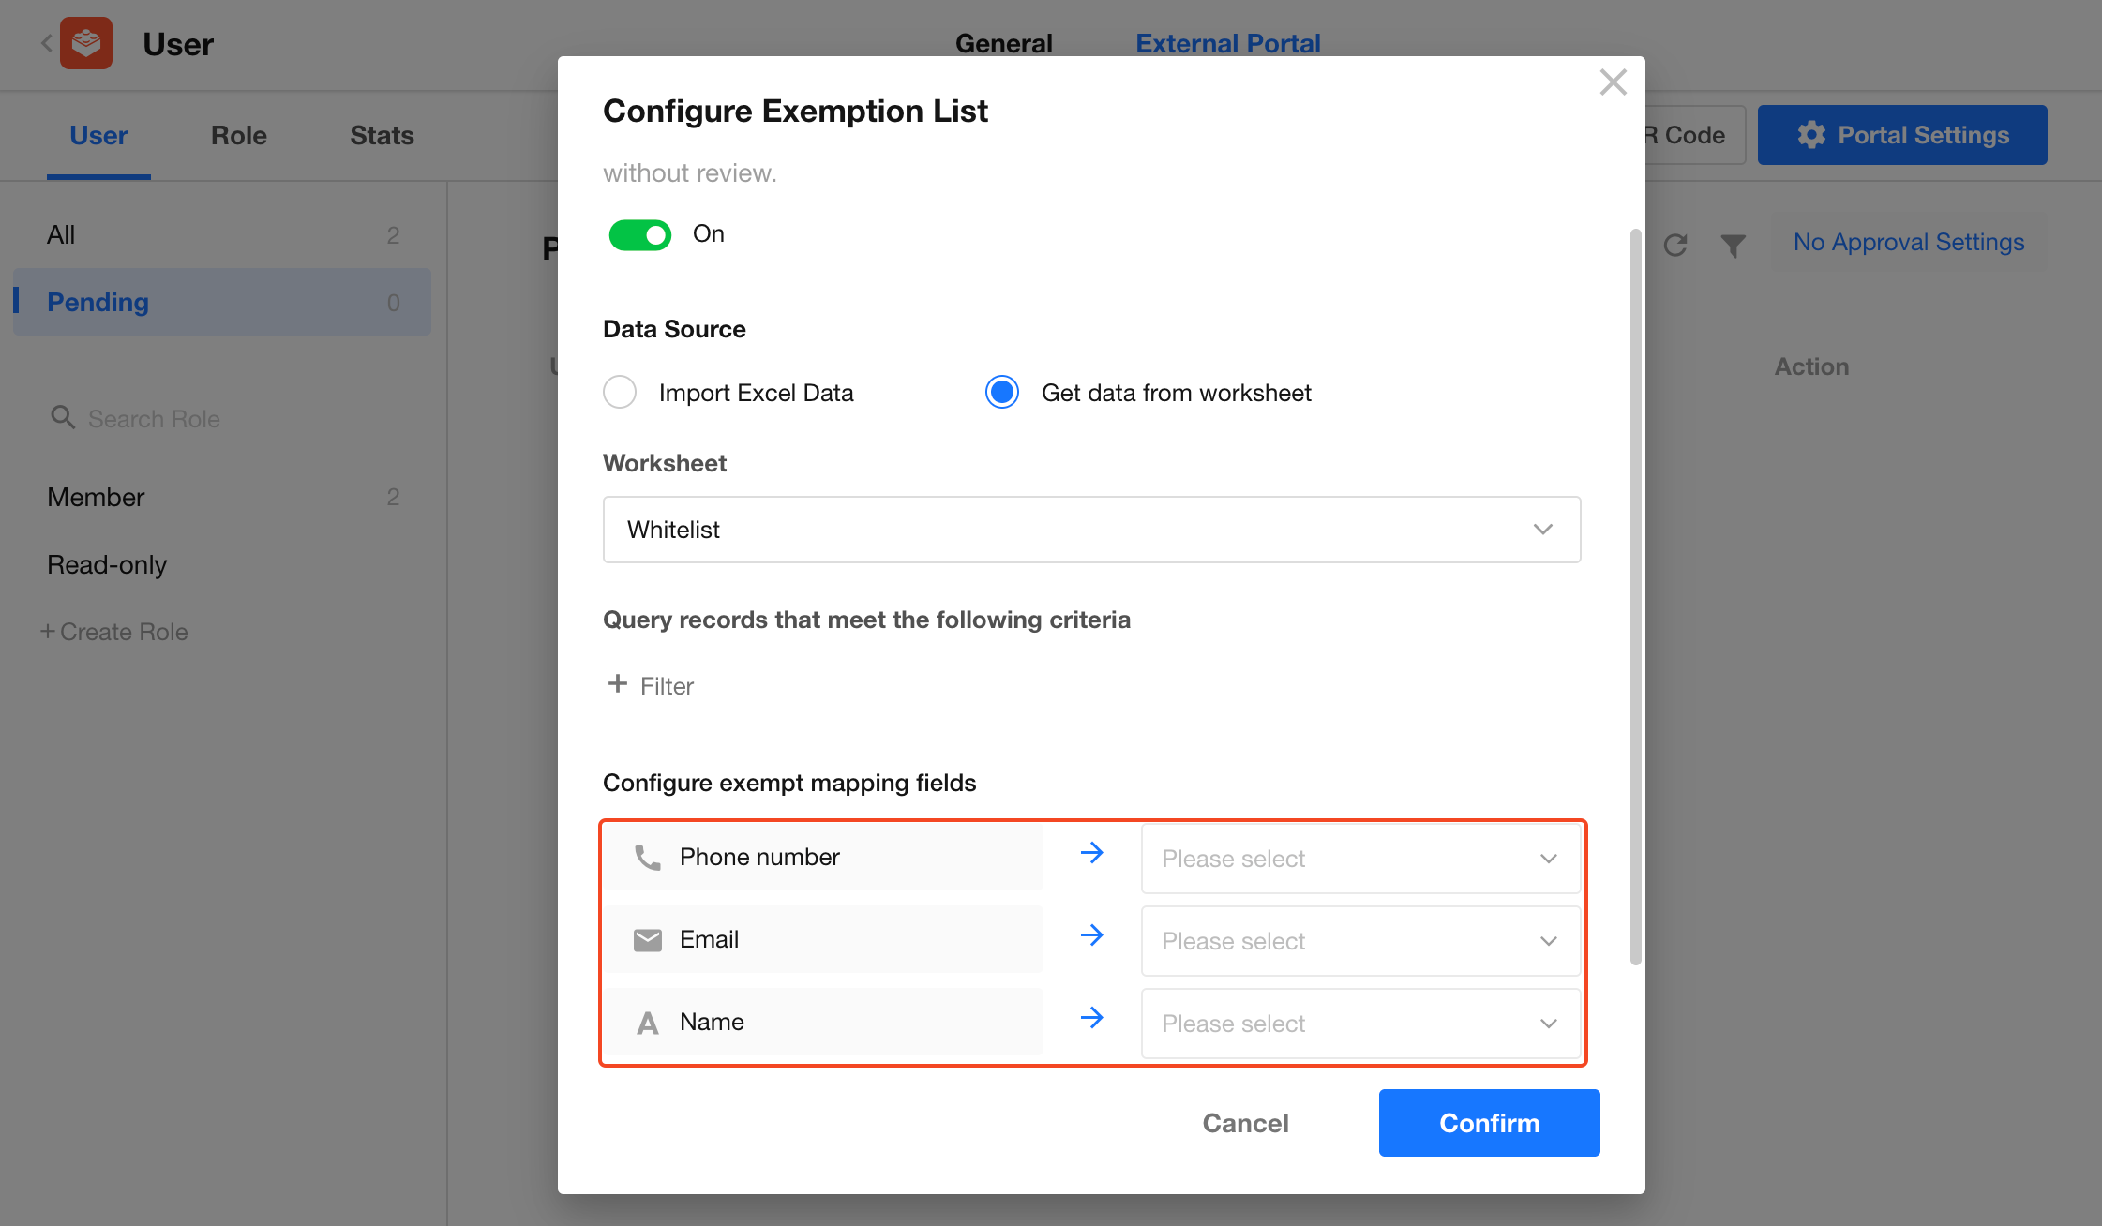This screenshot has height=1226, width=2102.
Task: Expand the Phone number field dropdown
Action: coord(1360,859)
